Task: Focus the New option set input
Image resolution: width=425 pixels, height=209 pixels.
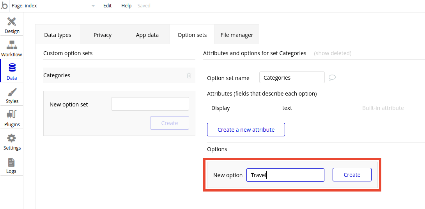Action: point(150,104)
